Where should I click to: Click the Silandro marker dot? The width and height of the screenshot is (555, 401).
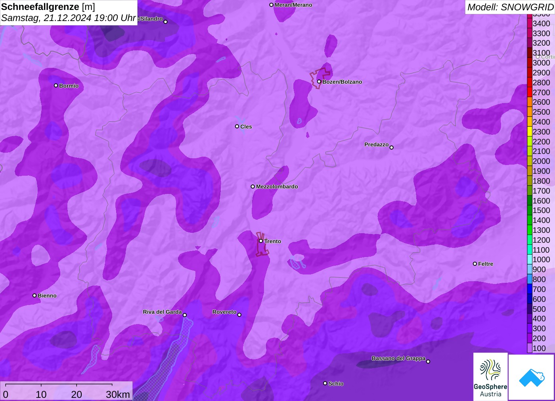point(166,22)
